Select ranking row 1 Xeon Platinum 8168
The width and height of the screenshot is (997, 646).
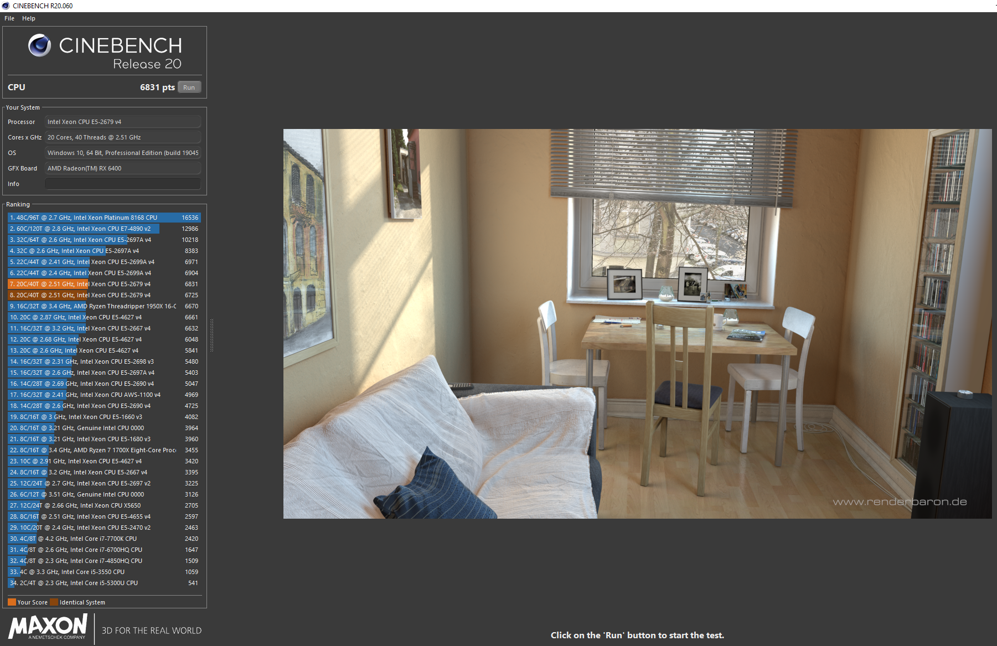(x=104, y=218)
